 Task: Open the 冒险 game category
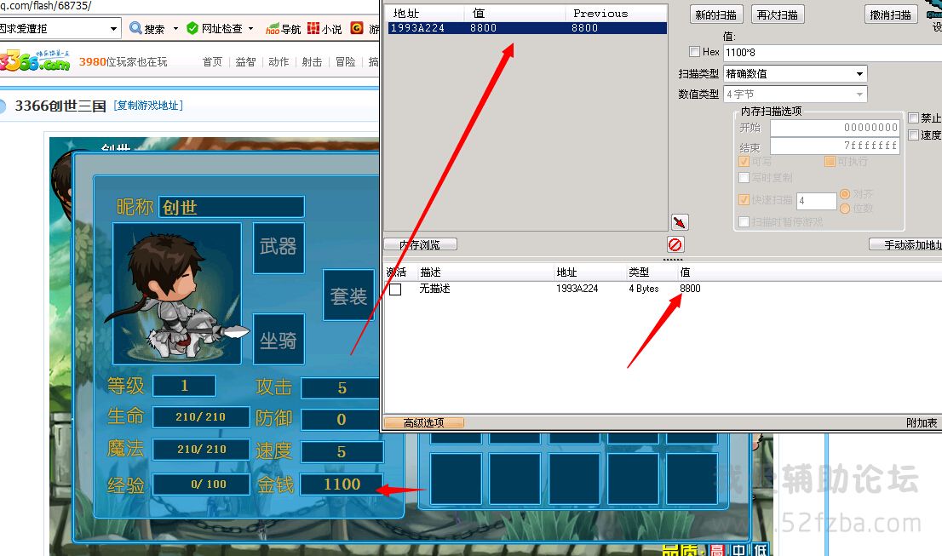(346, 62)
